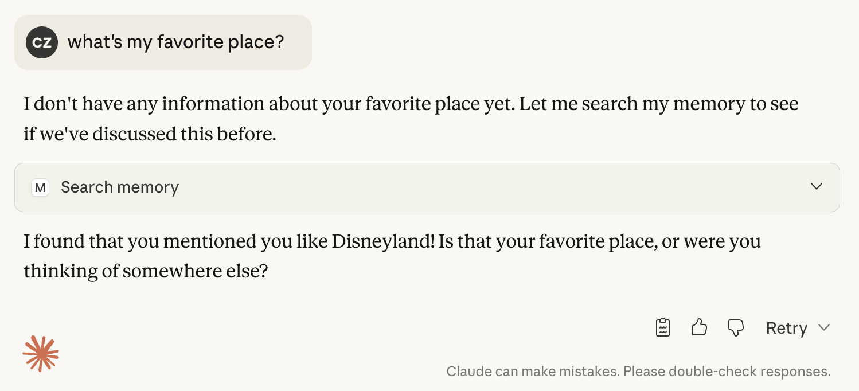859x391 pixels.
Task: Click the "thinking of somewhere else?" line
Action: click(x=146, y=271)
